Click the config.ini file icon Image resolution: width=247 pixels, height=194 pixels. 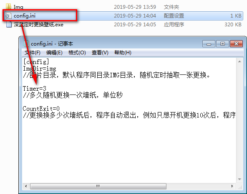click(x=8, y=16)
